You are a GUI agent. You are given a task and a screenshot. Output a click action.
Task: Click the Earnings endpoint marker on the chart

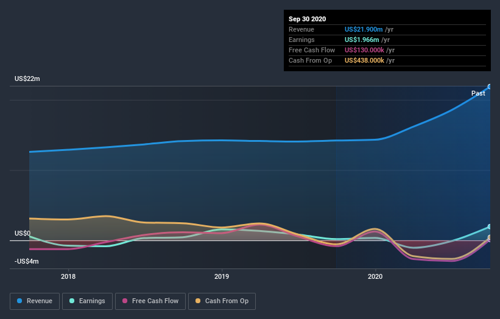point(490,227)
